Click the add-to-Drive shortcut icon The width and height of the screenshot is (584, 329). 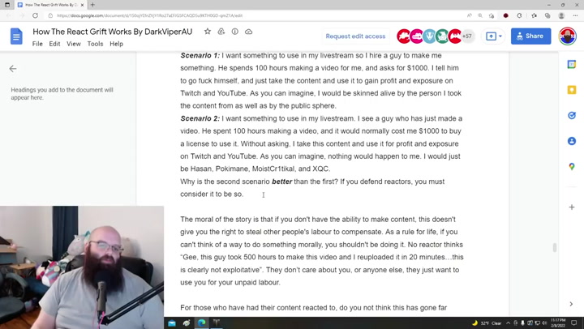[221, 32]
